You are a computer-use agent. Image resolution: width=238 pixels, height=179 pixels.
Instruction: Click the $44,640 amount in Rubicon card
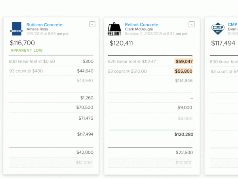point(85,71)
